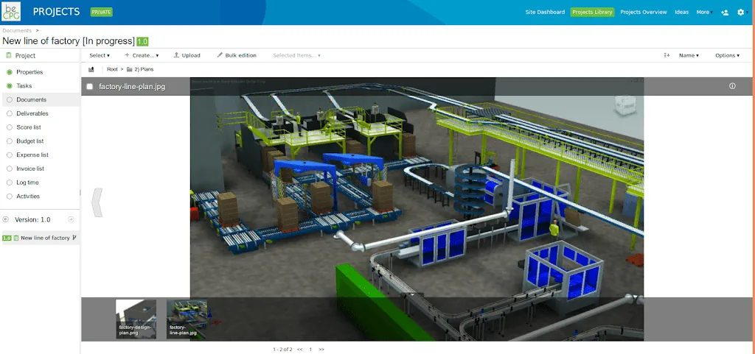
Task: Click the navigate up folder icon
Action: 91,69
